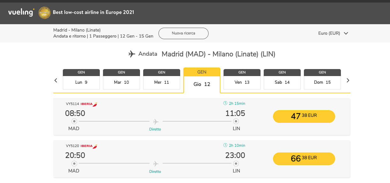Click the plane icon on the 08:50 flight route
Viewport: 390px width, 183px height.
(x=156, y=122)
